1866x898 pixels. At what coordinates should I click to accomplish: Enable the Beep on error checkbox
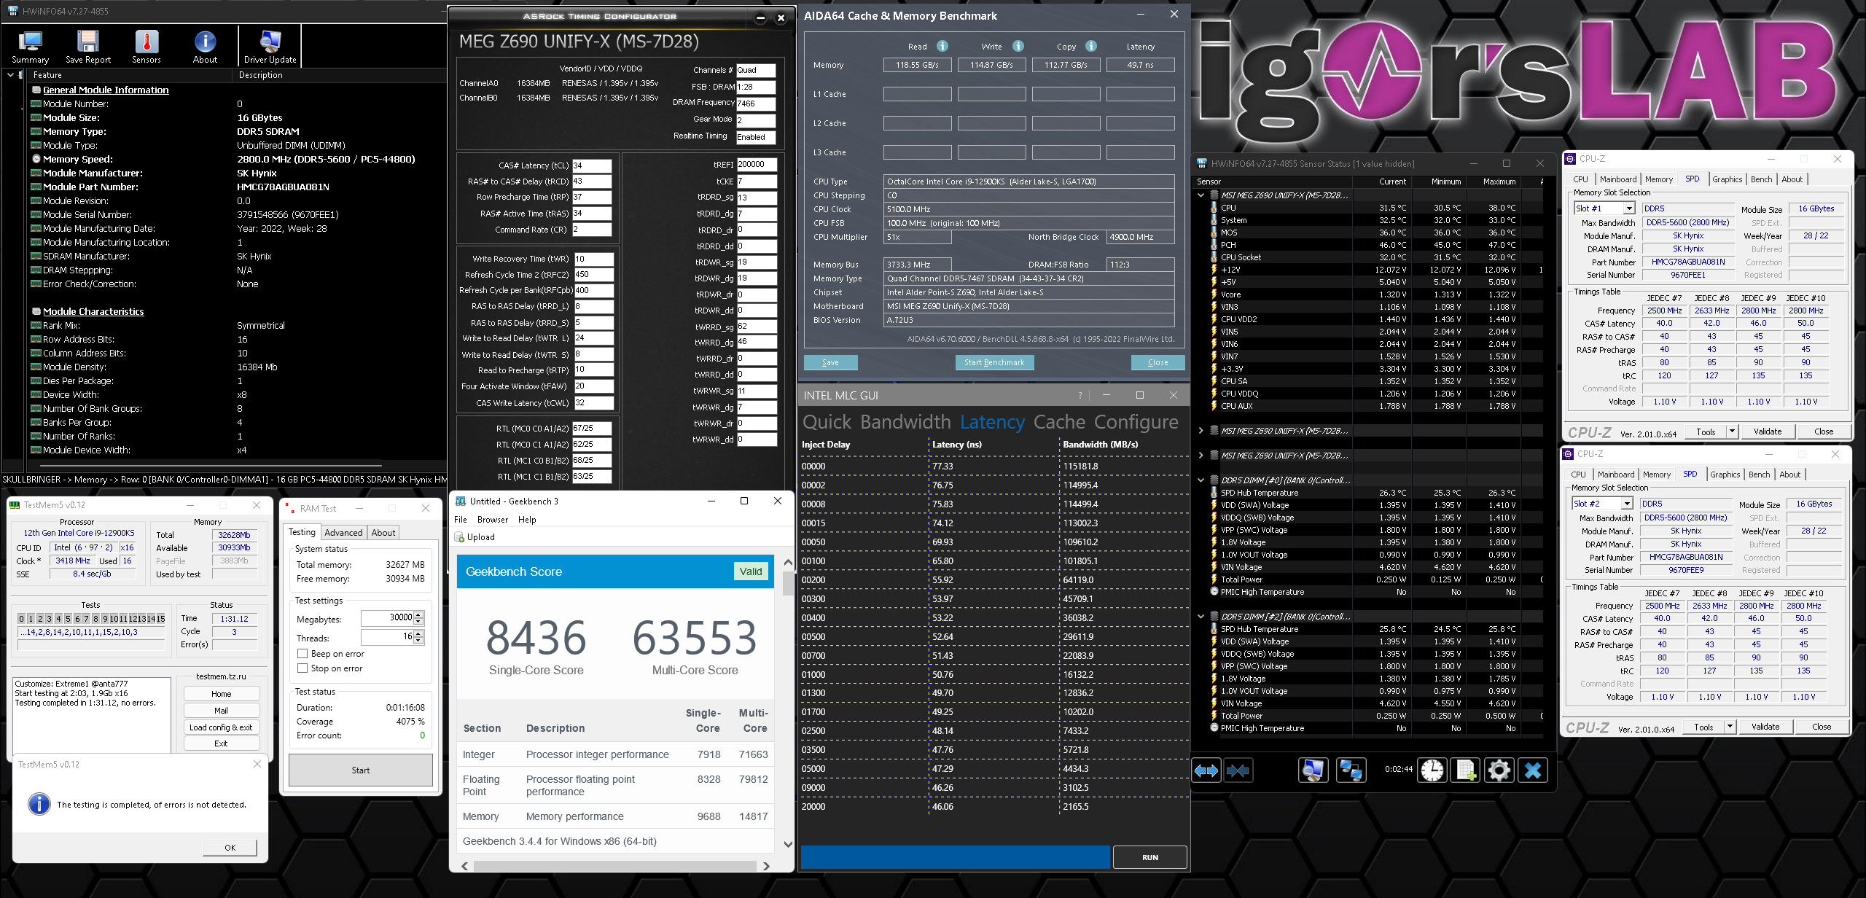302,654
